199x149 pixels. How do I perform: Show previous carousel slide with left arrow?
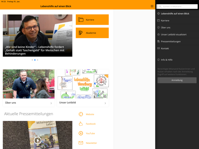point(5,33)
